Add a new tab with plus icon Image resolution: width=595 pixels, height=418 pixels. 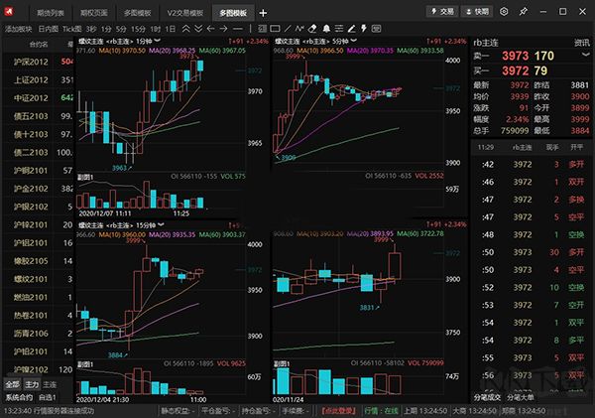(x=263, y=13)
